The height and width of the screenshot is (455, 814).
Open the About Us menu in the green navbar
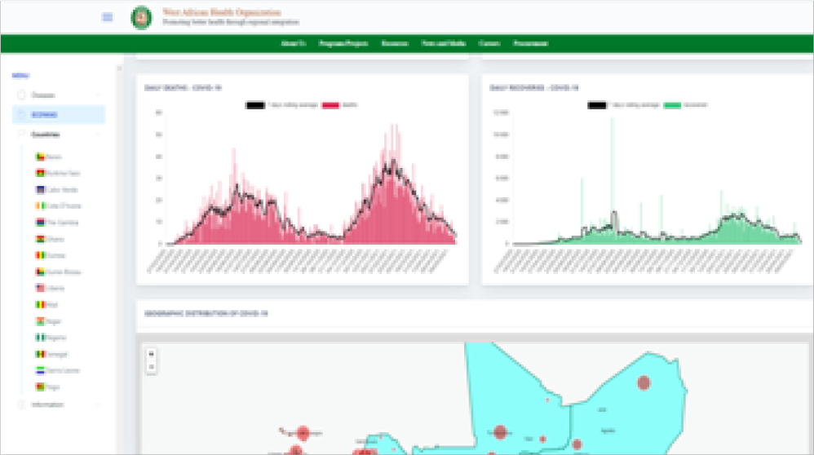click(292, 43)
